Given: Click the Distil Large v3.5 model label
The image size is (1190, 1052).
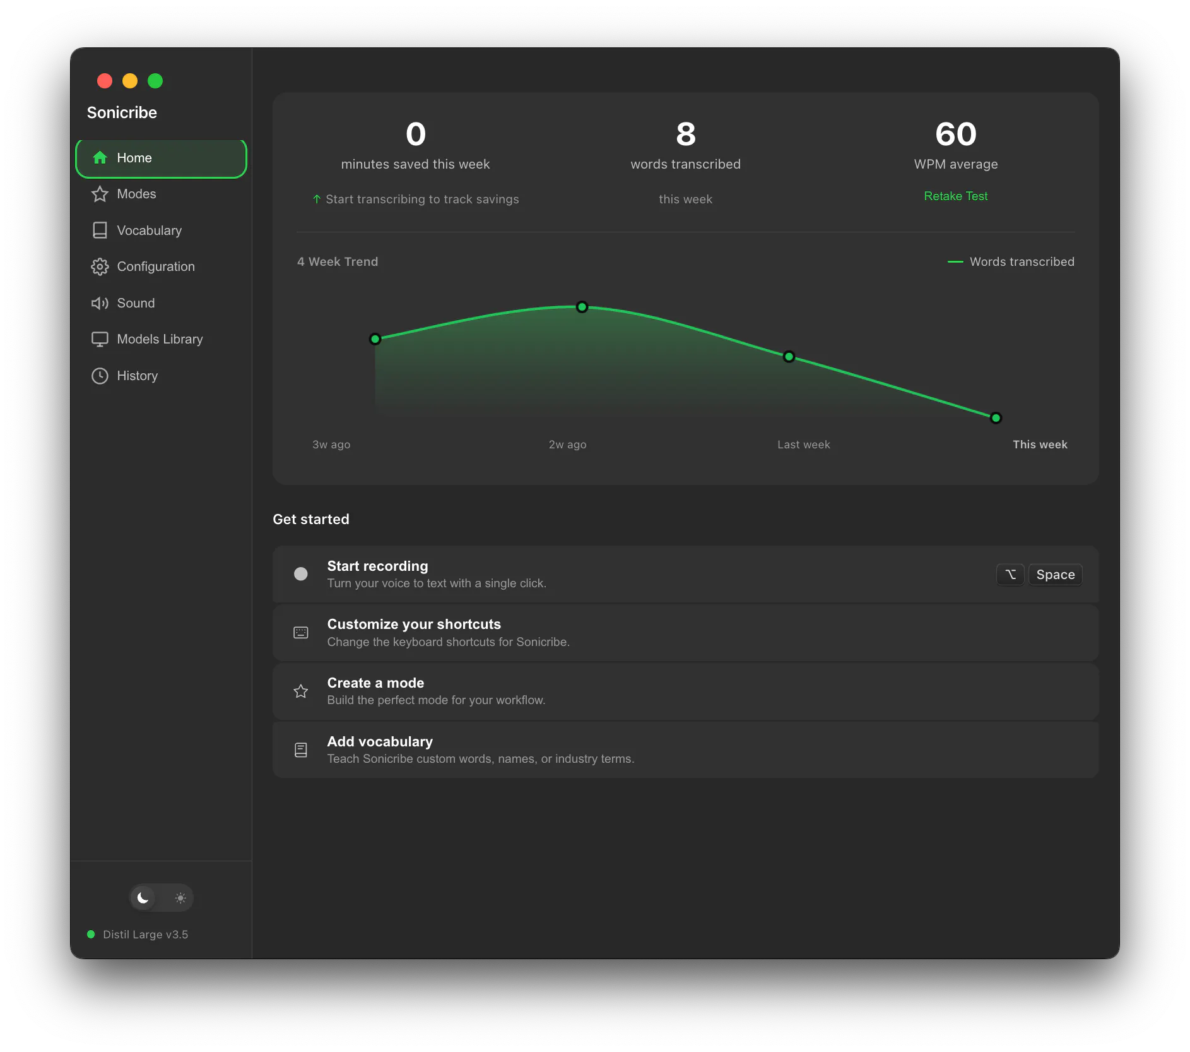Looking at the screenshot, I should click(x=146, y=935).
